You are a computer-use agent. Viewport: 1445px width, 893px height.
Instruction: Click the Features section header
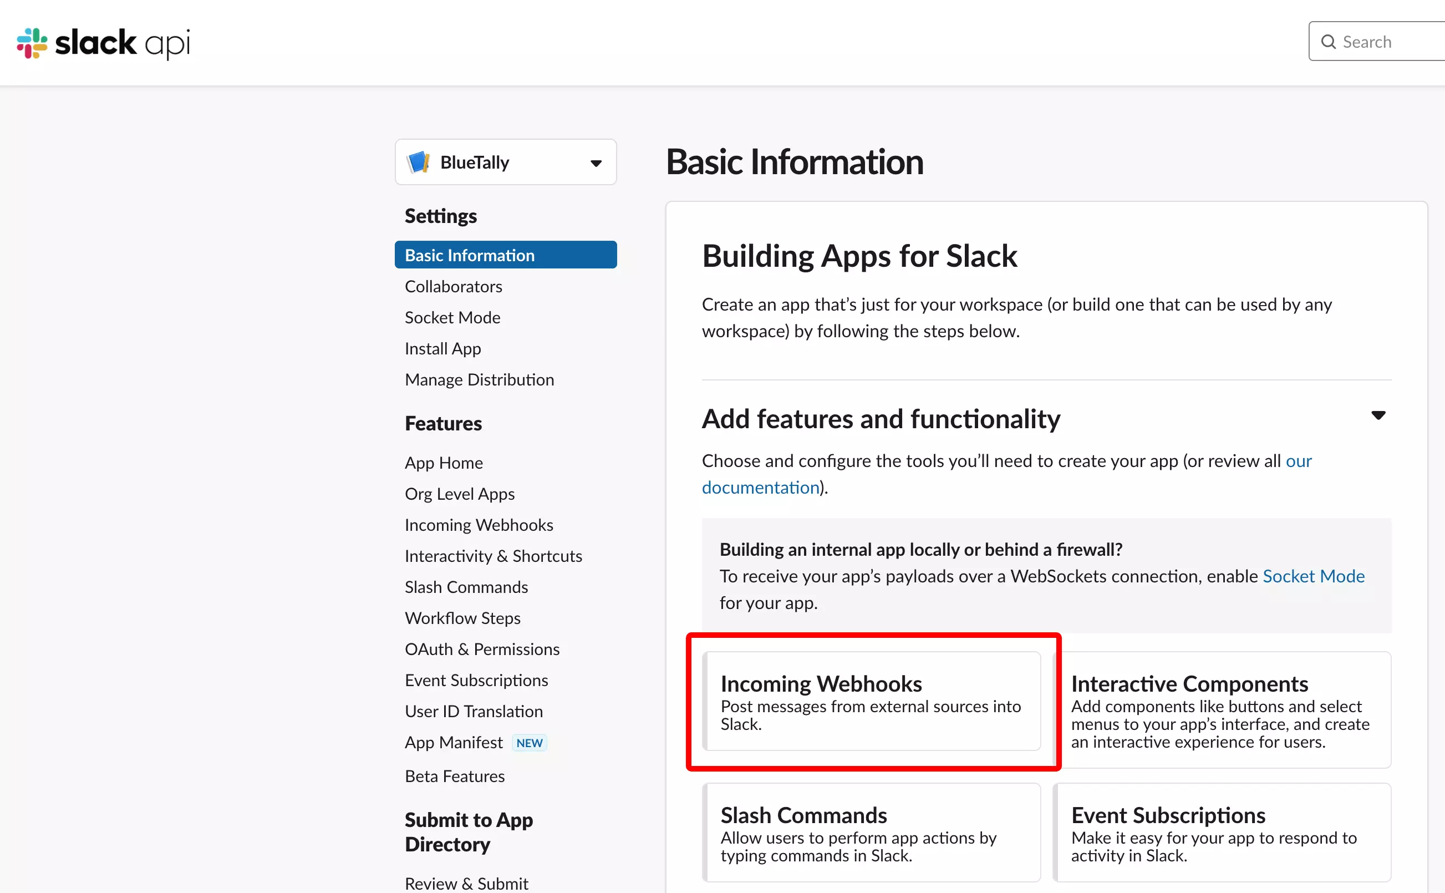click(x=443, y=423)
